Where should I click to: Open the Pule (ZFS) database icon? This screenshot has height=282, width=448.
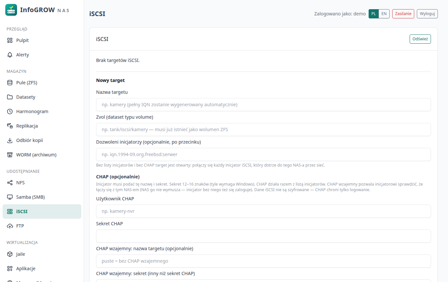pos(10,83)
